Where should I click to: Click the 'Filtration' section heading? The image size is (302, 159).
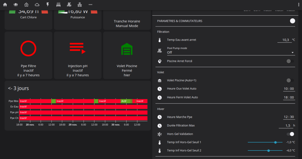pos(163,32)
